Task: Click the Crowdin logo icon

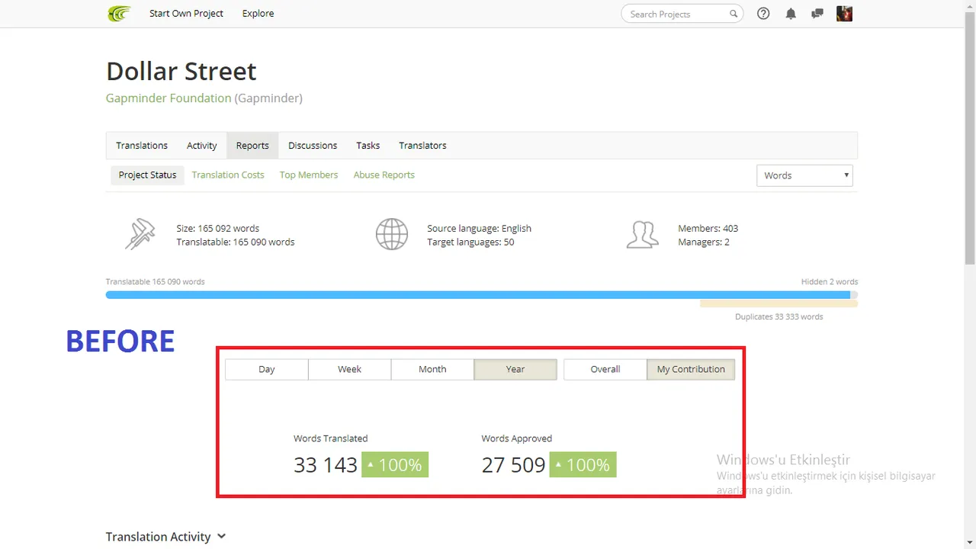Action: coord(119,14)
